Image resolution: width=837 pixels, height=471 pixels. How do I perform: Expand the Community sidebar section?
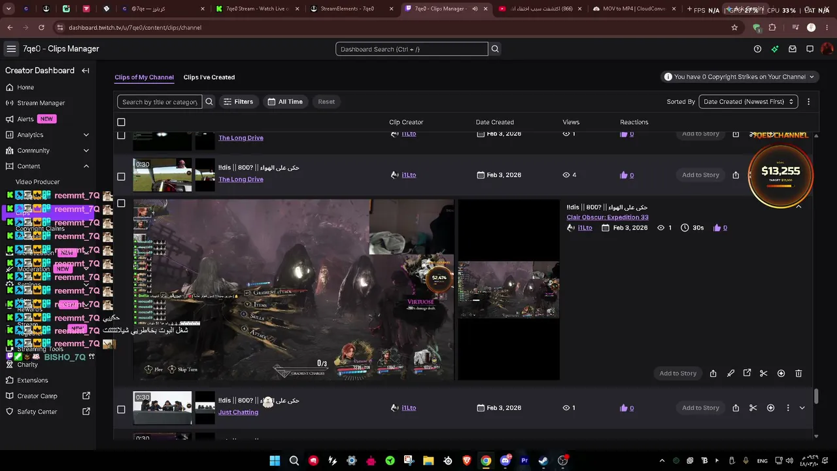pyautogui.click(x=86, y=150)
